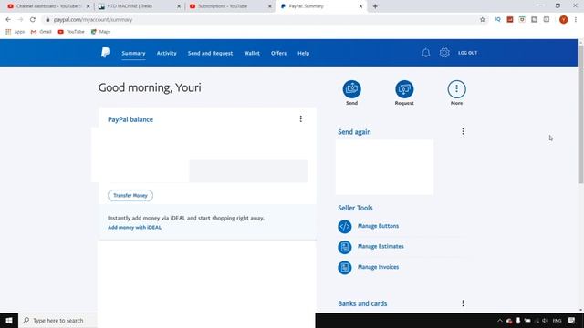Open Windows Start menu
584x328 pixels.
tap(9, 321)
